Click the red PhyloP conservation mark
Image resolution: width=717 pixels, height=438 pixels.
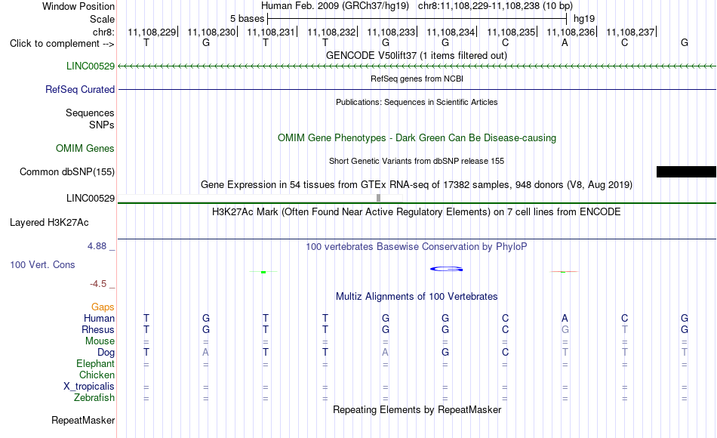(564, 271)
